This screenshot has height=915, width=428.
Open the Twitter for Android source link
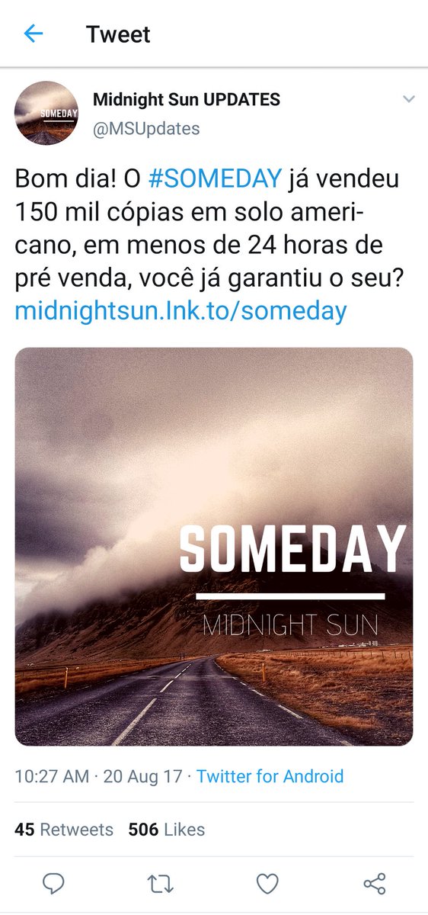pyautogui.click(x=270, y=776)
